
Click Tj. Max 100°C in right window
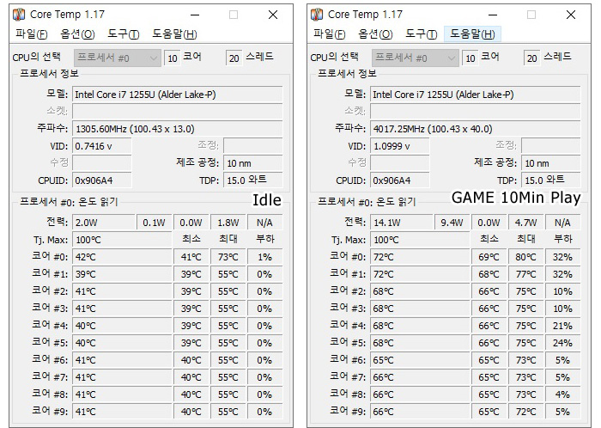click(x=420, y=240)
